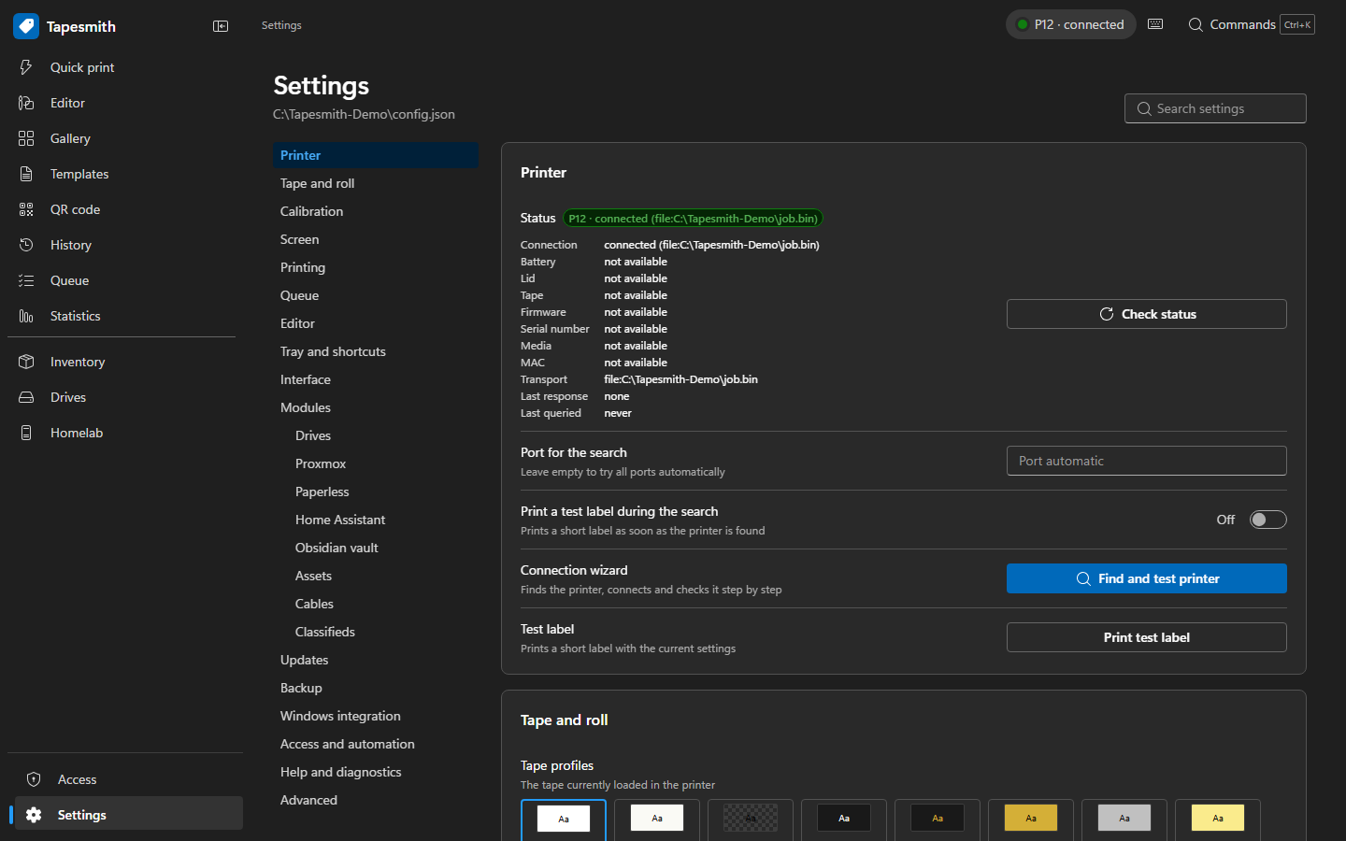This screenshot has width=1346, height=841.
Task: Open the Advanced settings section
Action: (376, 800)
